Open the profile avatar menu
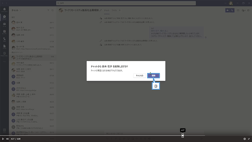The height and width of the screenshot is (142, 252). point(231,3)
